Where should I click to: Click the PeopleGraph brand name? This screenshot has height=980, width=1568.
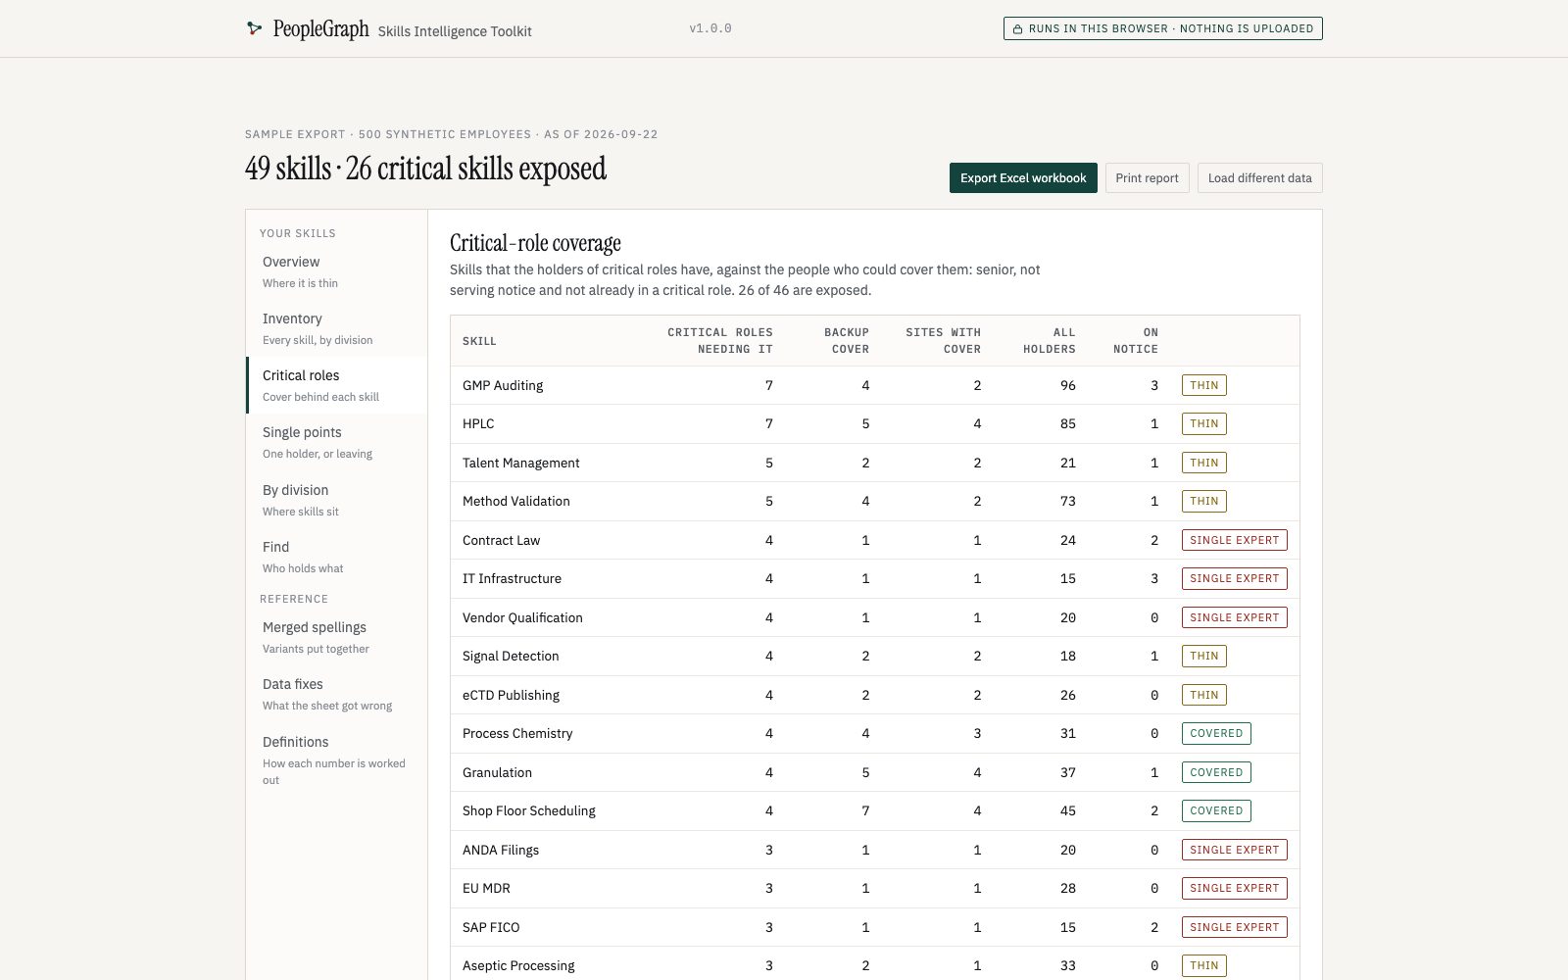(320, 29)
